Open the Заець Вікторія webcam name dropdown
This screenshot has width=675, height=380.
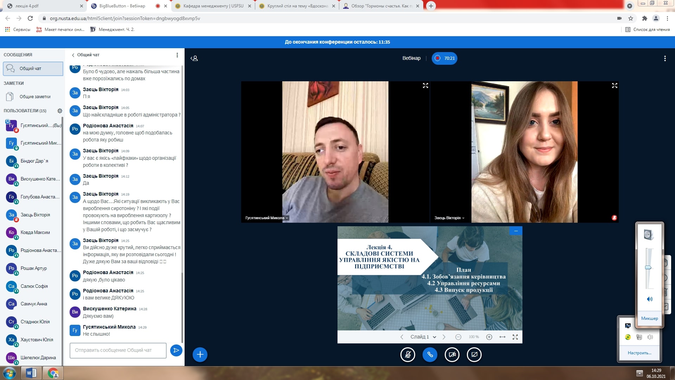449,218
